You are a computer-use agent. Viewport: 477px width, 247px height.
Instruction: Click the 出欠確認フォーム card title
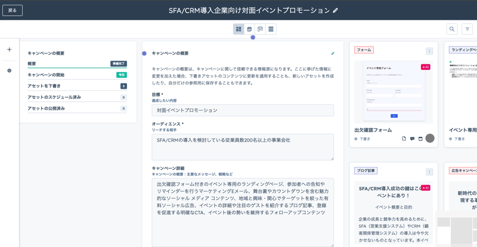pyautogui.click(x=373, y=130)
